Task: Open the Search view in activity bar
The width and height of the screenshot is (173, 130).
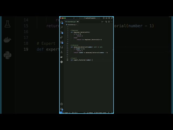Action: pyautogui.click(x=62, y=27)
